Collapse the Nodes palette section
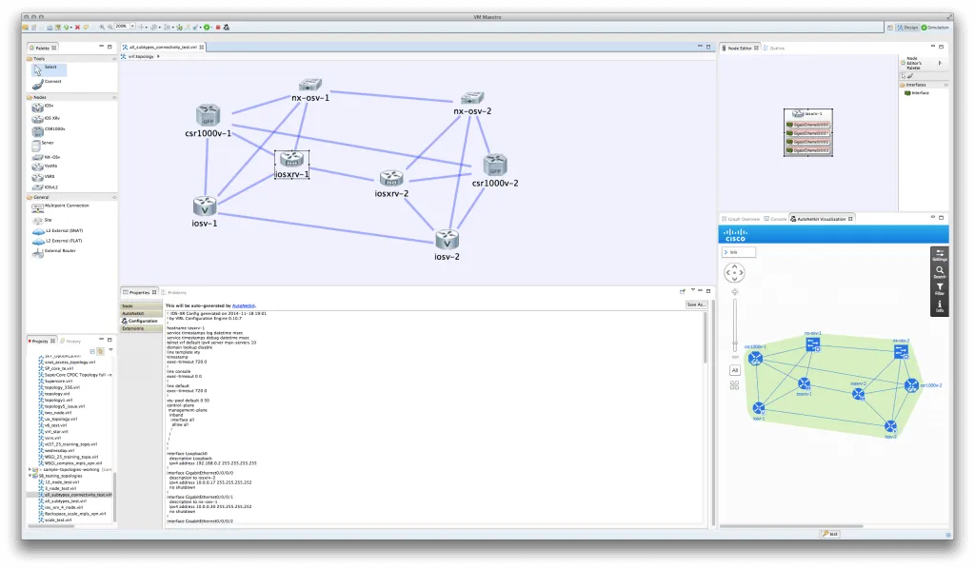Image resolution: width=975 pixels, height=569 pixels. click(x=114, y=97)
